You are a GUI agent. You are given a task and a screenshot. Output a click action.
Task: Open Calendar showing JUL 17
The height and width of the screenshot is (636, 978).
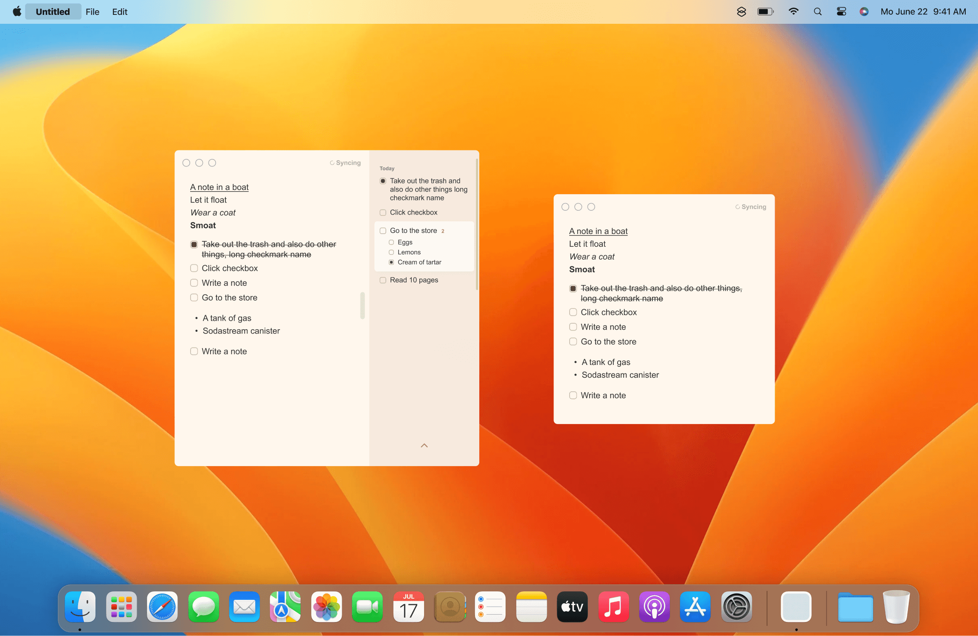[x=408, y=607]
